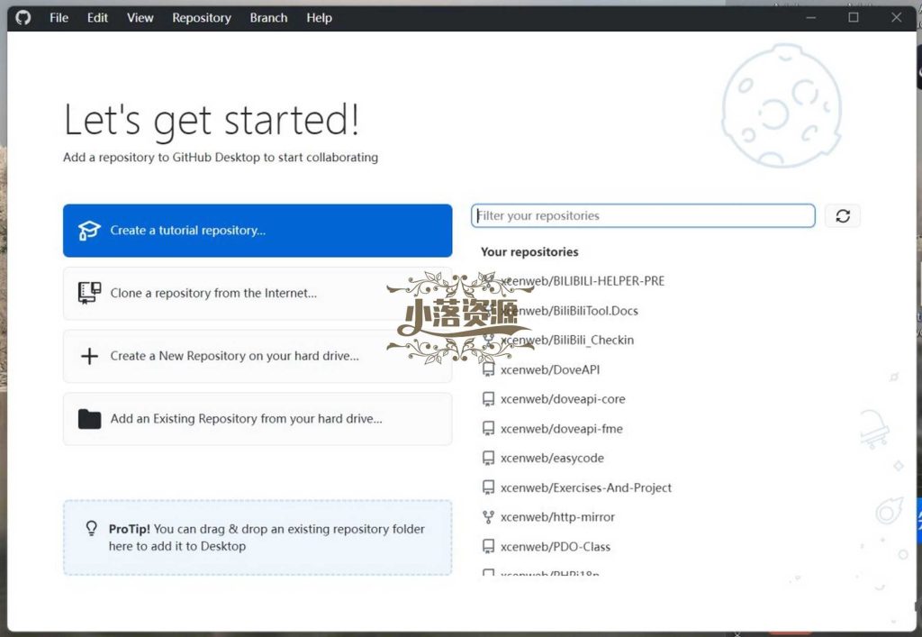The height and width of the screenshot is (637, 922).
Task: Click the plus icon for new repository
Action: 89,356
